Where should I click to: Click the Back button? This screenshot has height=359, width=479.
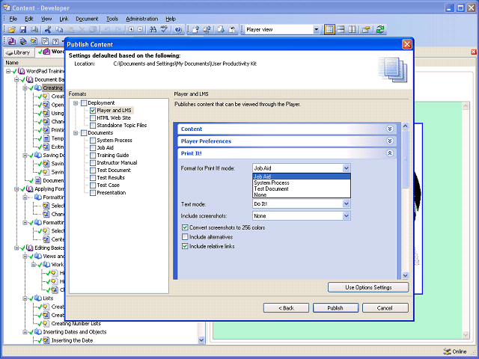pyautogui.click(x=286, y=308)
